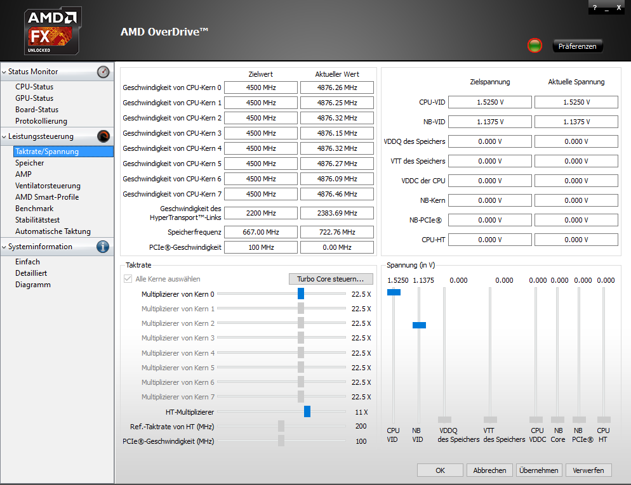The image size is (631, 485).
Task: Click the AMD FX Unlocked logo
Action: tap(53, 31)
